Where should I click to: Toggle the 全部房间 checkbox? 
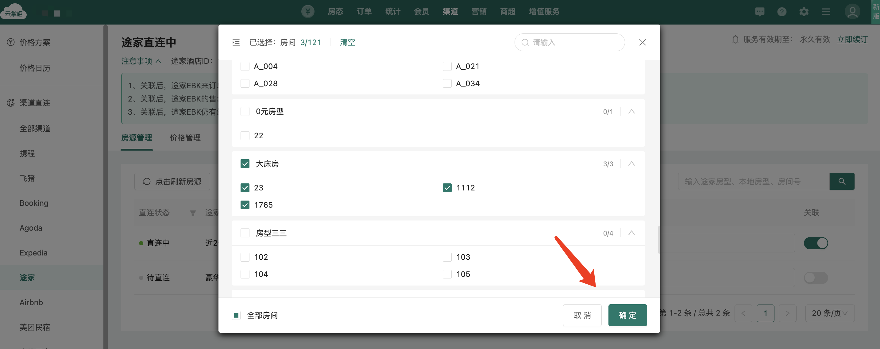[x=236, y=315]
